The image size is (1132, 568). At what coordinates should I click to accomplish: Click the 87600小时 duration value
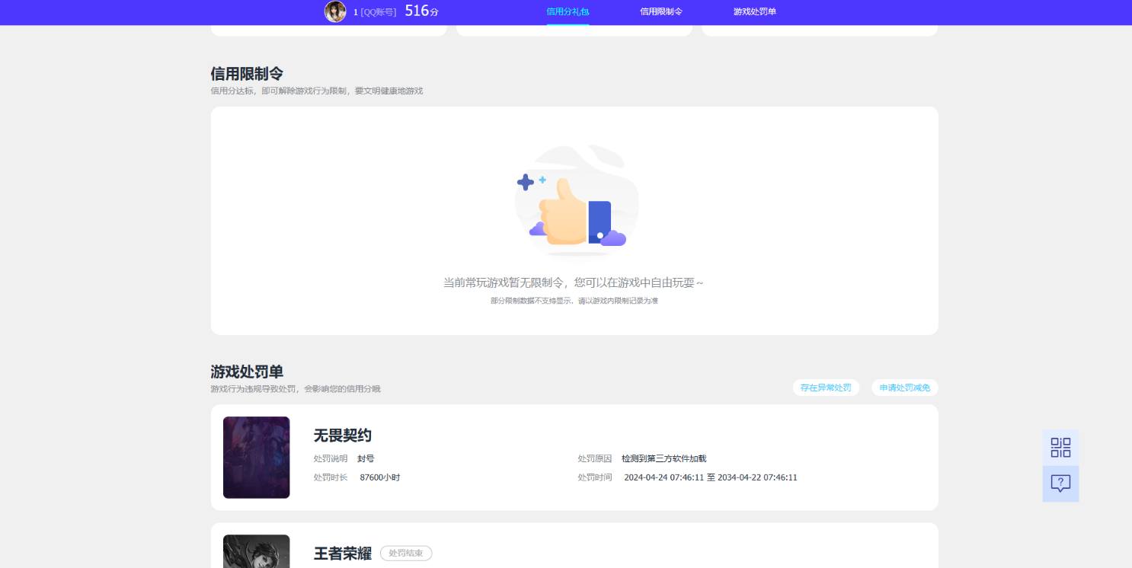[379, 477]
